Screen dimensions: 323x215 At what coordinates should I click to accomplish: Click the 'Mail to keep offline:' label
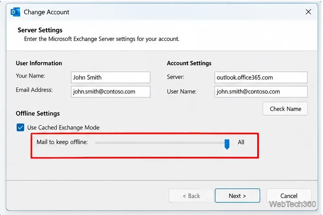tap(62, 142)
